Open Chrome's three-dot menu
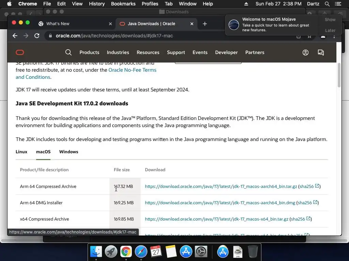 click(334, 37)
